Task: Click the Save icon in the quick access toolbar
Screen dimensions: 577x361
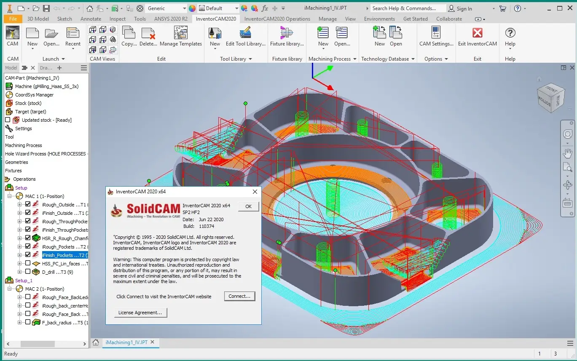Action: (46, 8)
